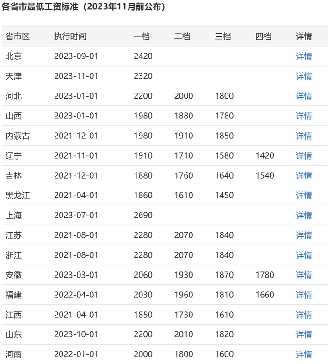Click the date 2023-10-01 for 山东
The image size is (333, 364).
(76, 334)
